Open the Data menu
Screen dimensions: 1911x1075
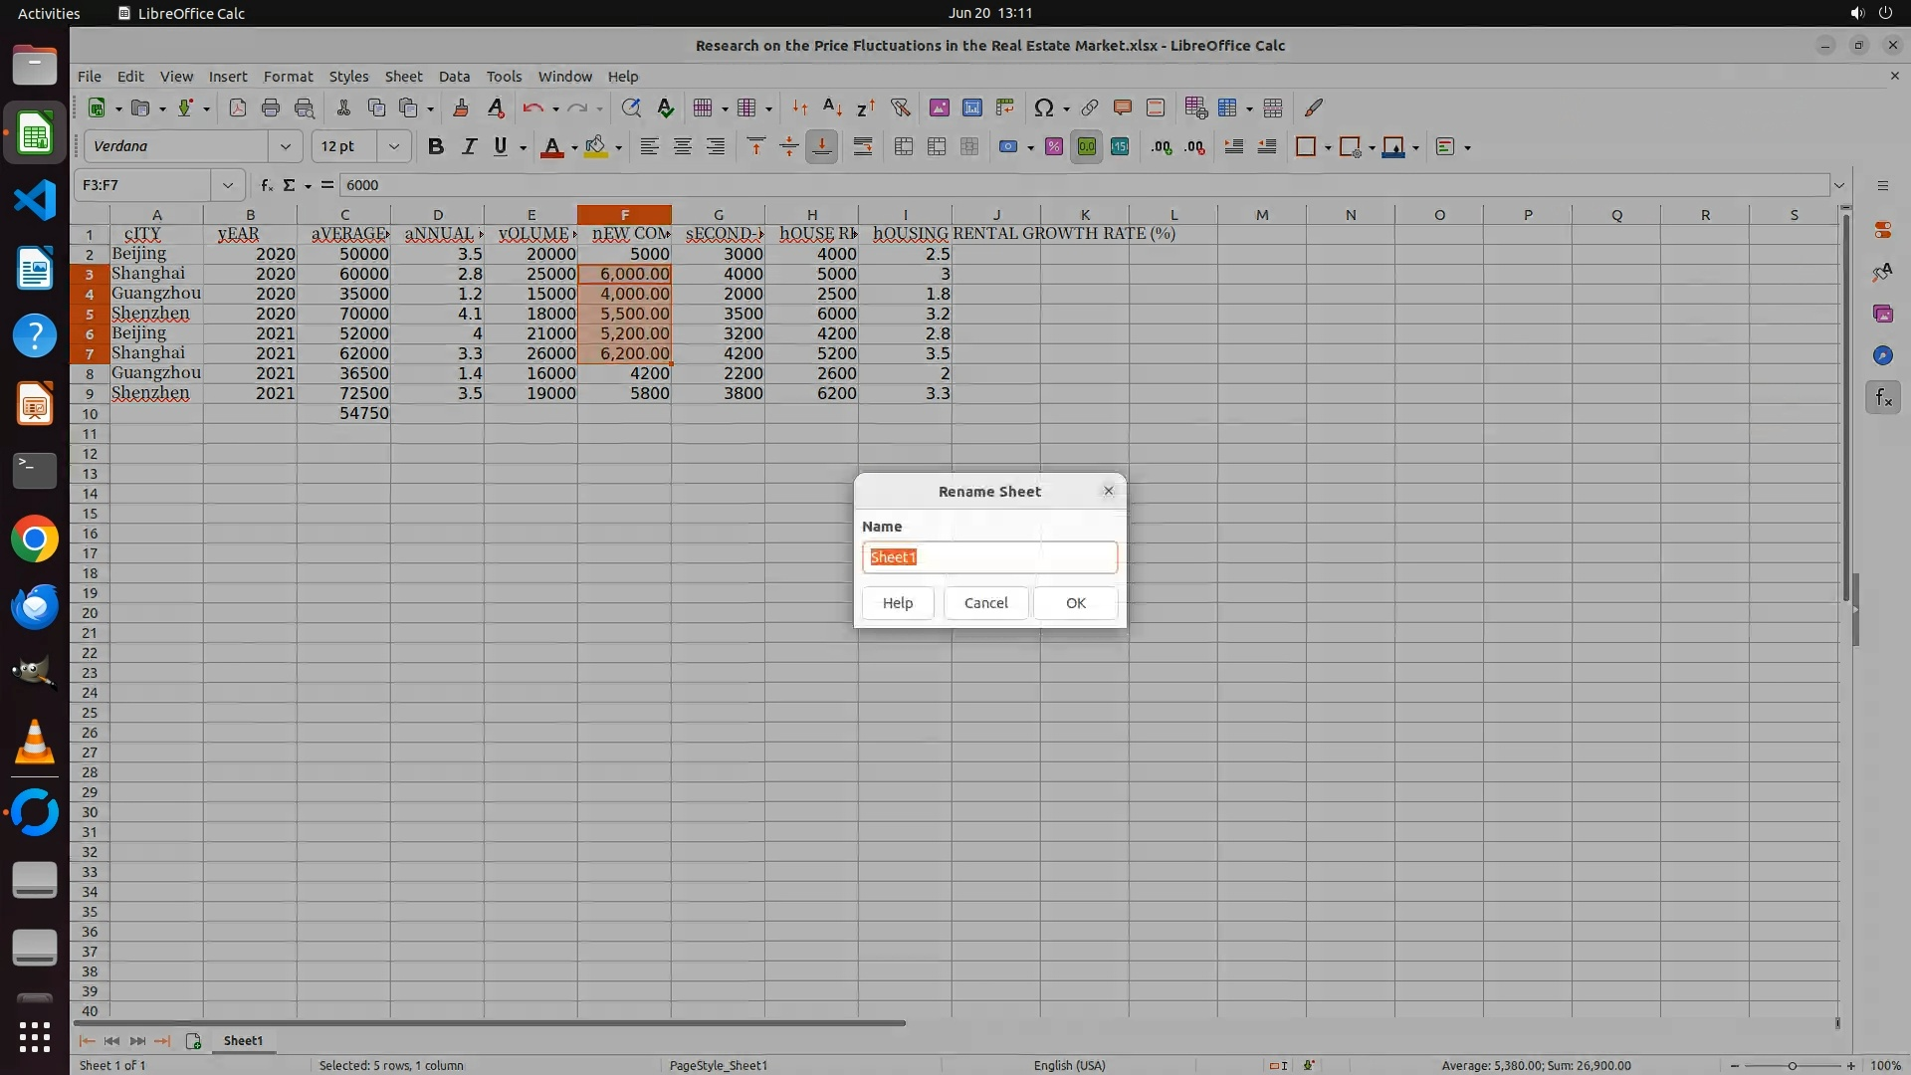(454, 77)
